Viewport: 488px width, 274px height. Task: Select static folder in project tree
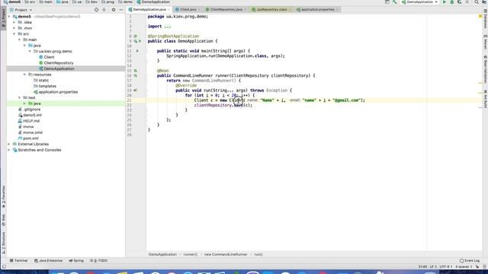[x=41, y=80]
